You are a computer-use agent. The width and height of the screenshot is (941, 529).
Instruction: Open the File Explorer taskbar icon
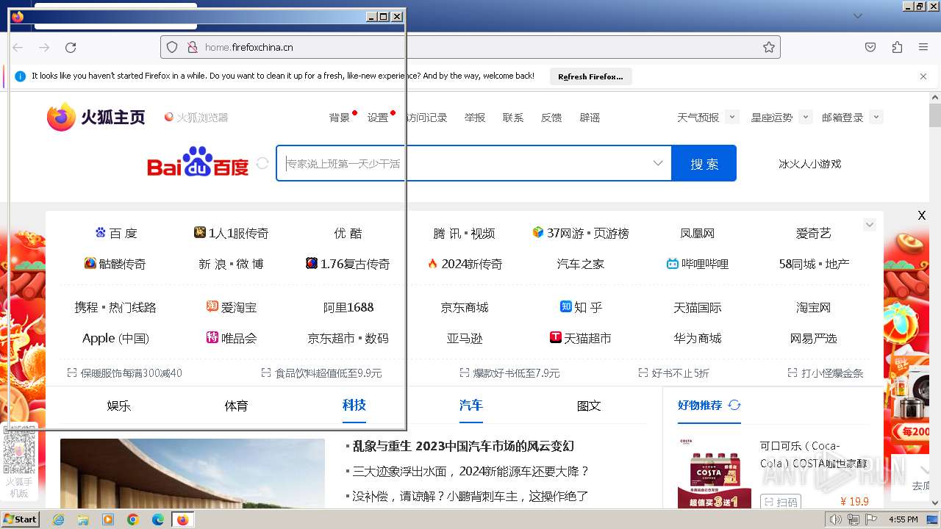(83, 519)
